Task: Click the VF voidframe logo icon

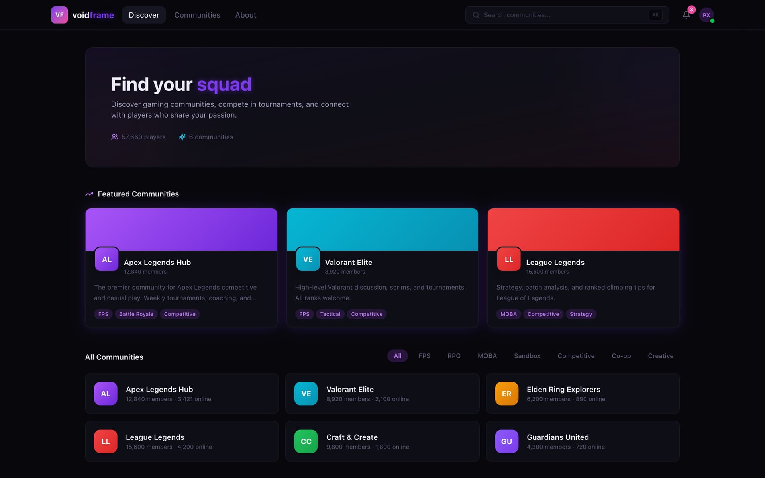Action: pos(59,15)
